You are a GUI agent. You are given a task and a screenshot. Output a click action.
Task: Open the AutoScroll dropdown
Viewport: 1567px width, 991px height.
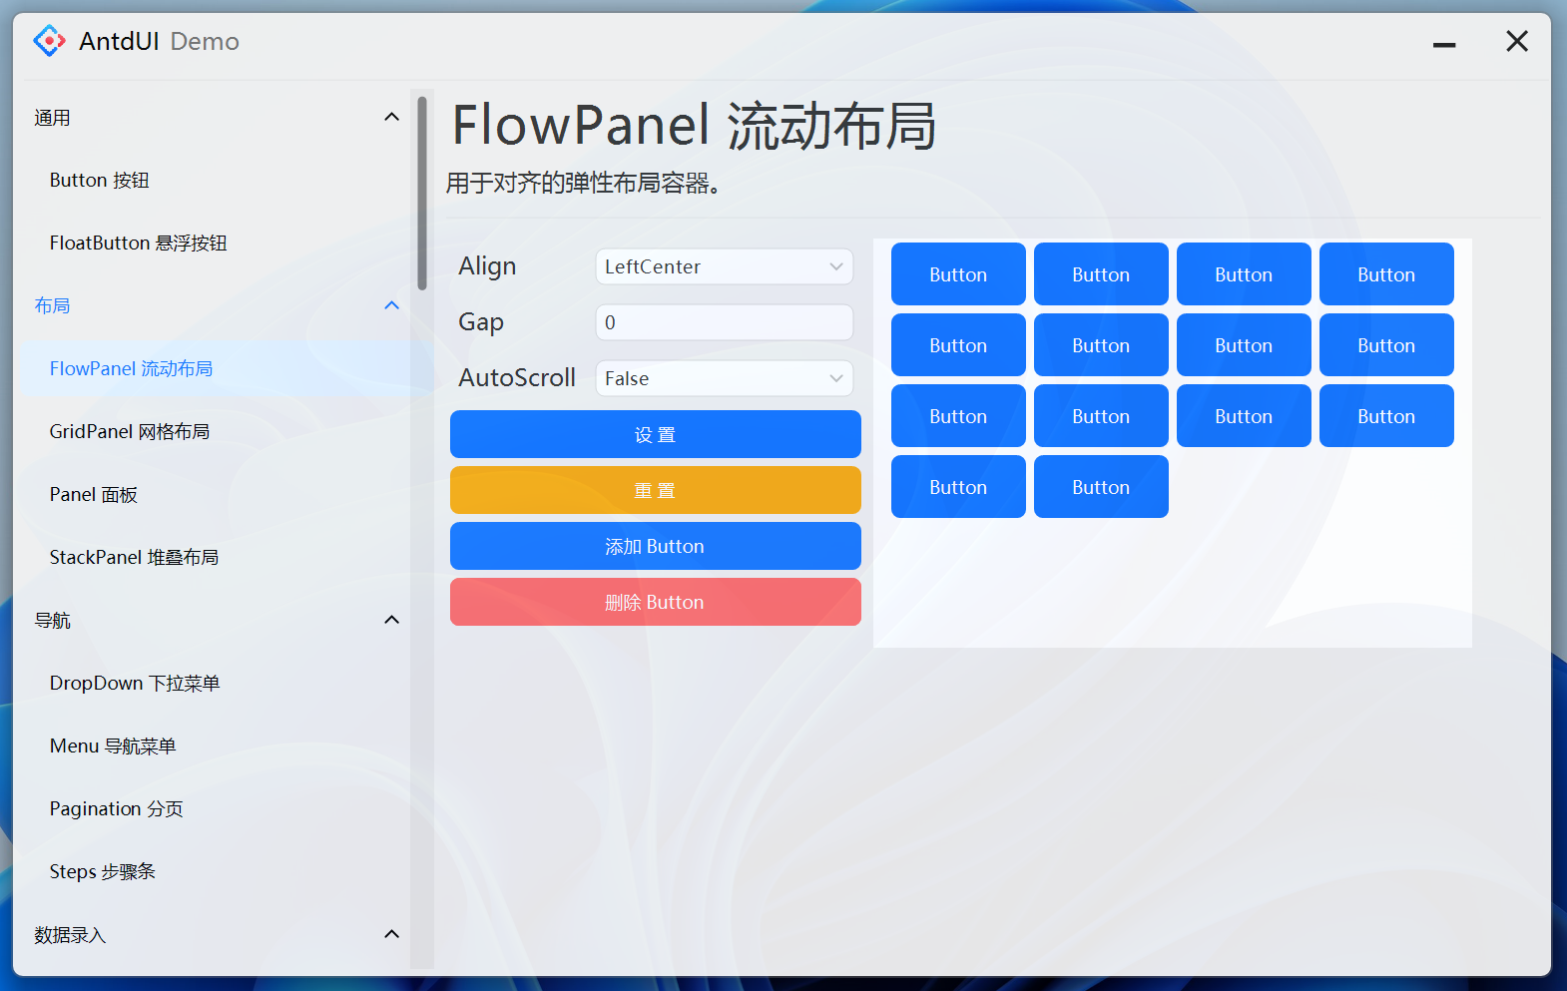coord(724,378)
